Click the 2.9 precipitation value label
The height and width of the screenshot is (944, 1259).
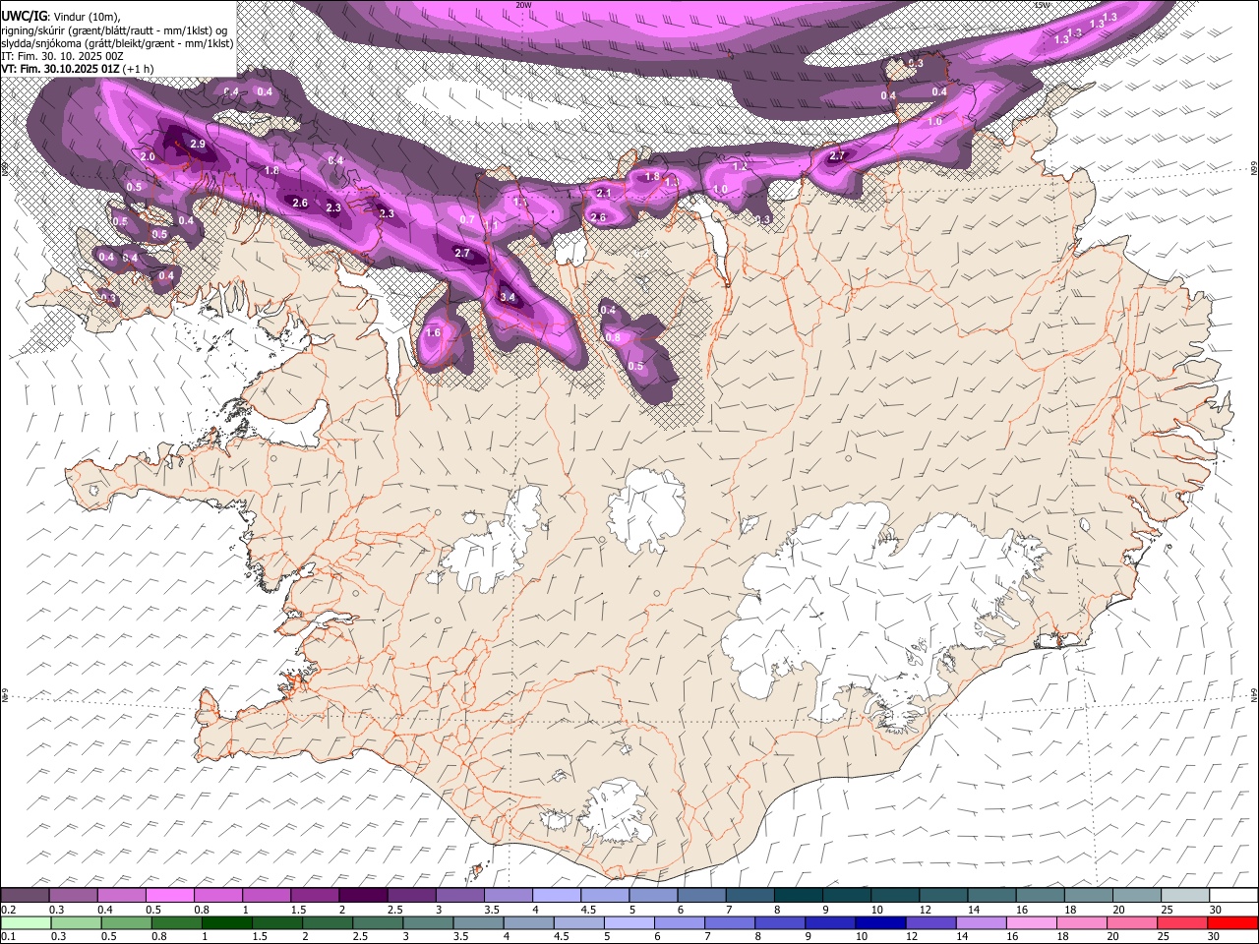click(x=198, y=145)
